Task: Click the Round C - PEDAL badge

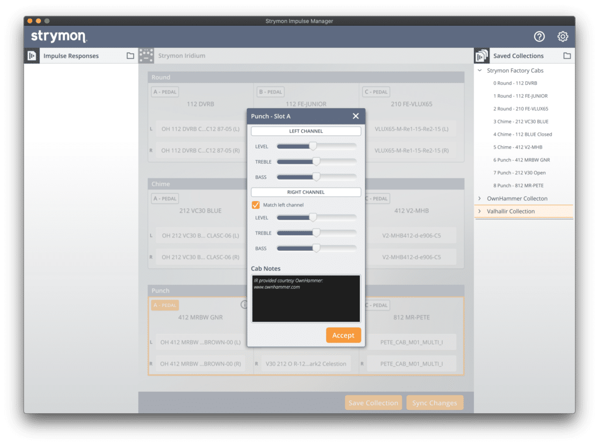Action: coord(376,92)
